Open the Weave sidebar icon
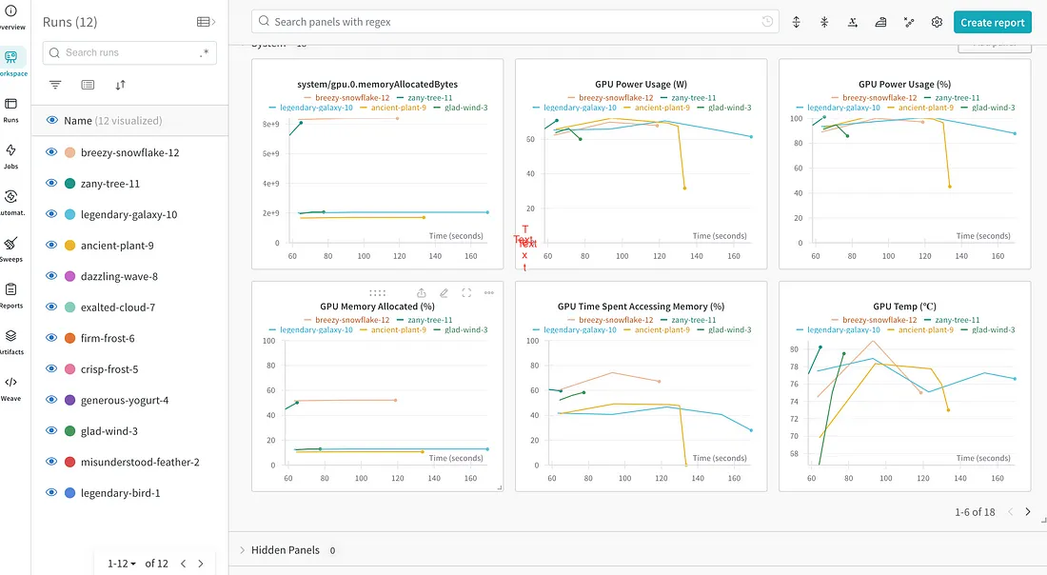 point(10,388)
